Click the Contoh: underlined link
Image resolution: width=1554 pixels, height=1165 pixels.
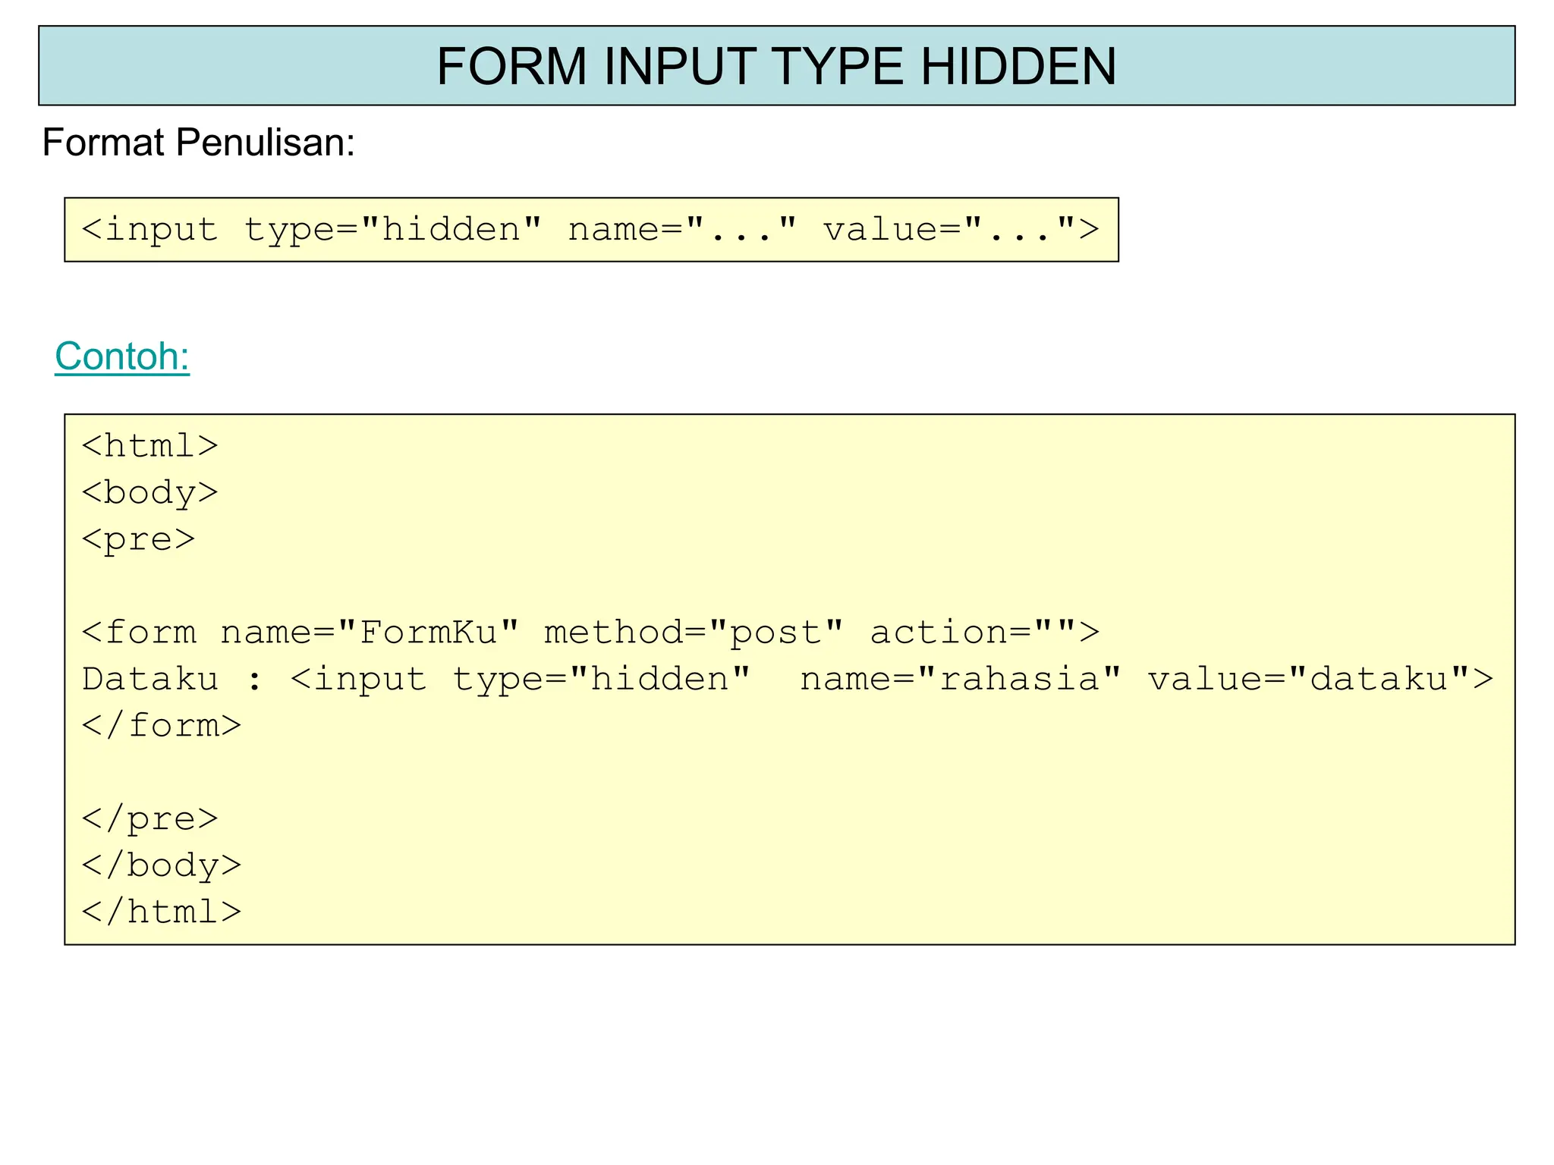122,356
